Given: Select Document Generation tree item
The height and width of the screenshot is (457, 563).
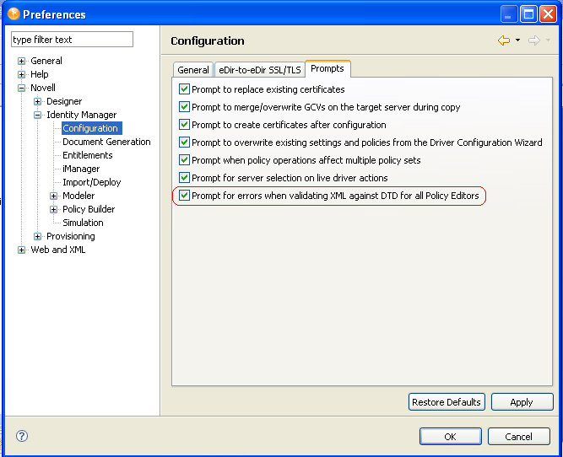Looking at the screenshot, I should pyautogui.click(x=106, y=142).
